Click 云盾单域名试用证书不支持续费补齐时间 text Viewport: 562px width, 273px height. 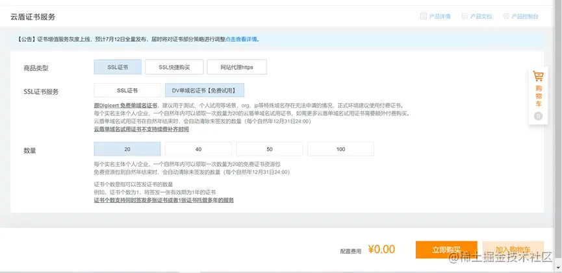point(141,129)
